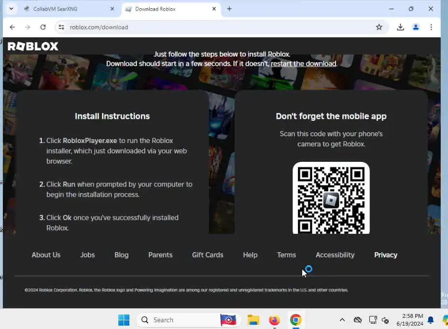This screenshot has height=329, width=448.
Task: Click the Roblox copyright notice text
Action: coord(186,290)
